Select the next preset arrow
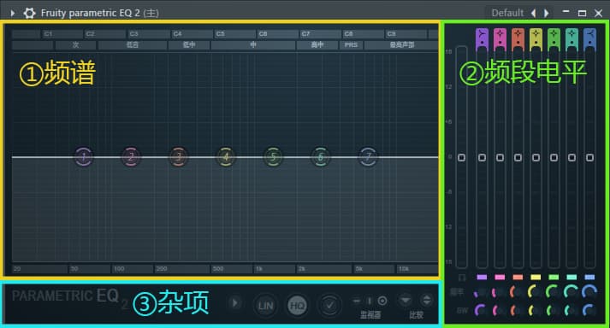Screen dimensions: 610x328 pyautogui.click(x=546, y=13)
